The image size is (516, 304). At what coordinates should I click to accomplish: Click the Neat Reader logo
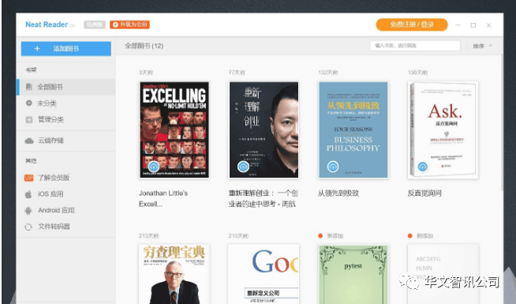click(x=50, y=24)
